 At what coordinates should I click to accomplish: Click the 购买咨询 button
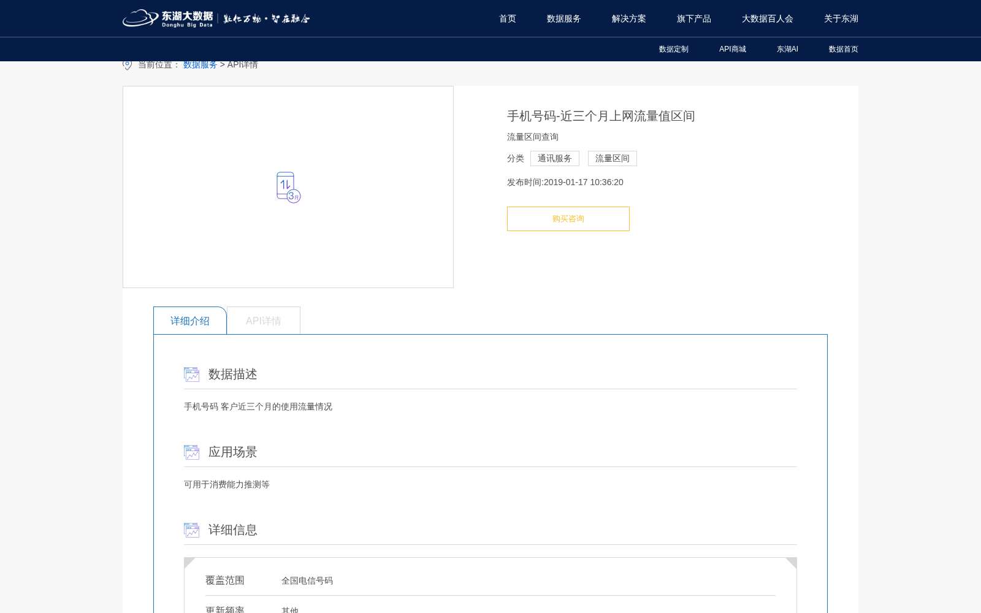568,219
